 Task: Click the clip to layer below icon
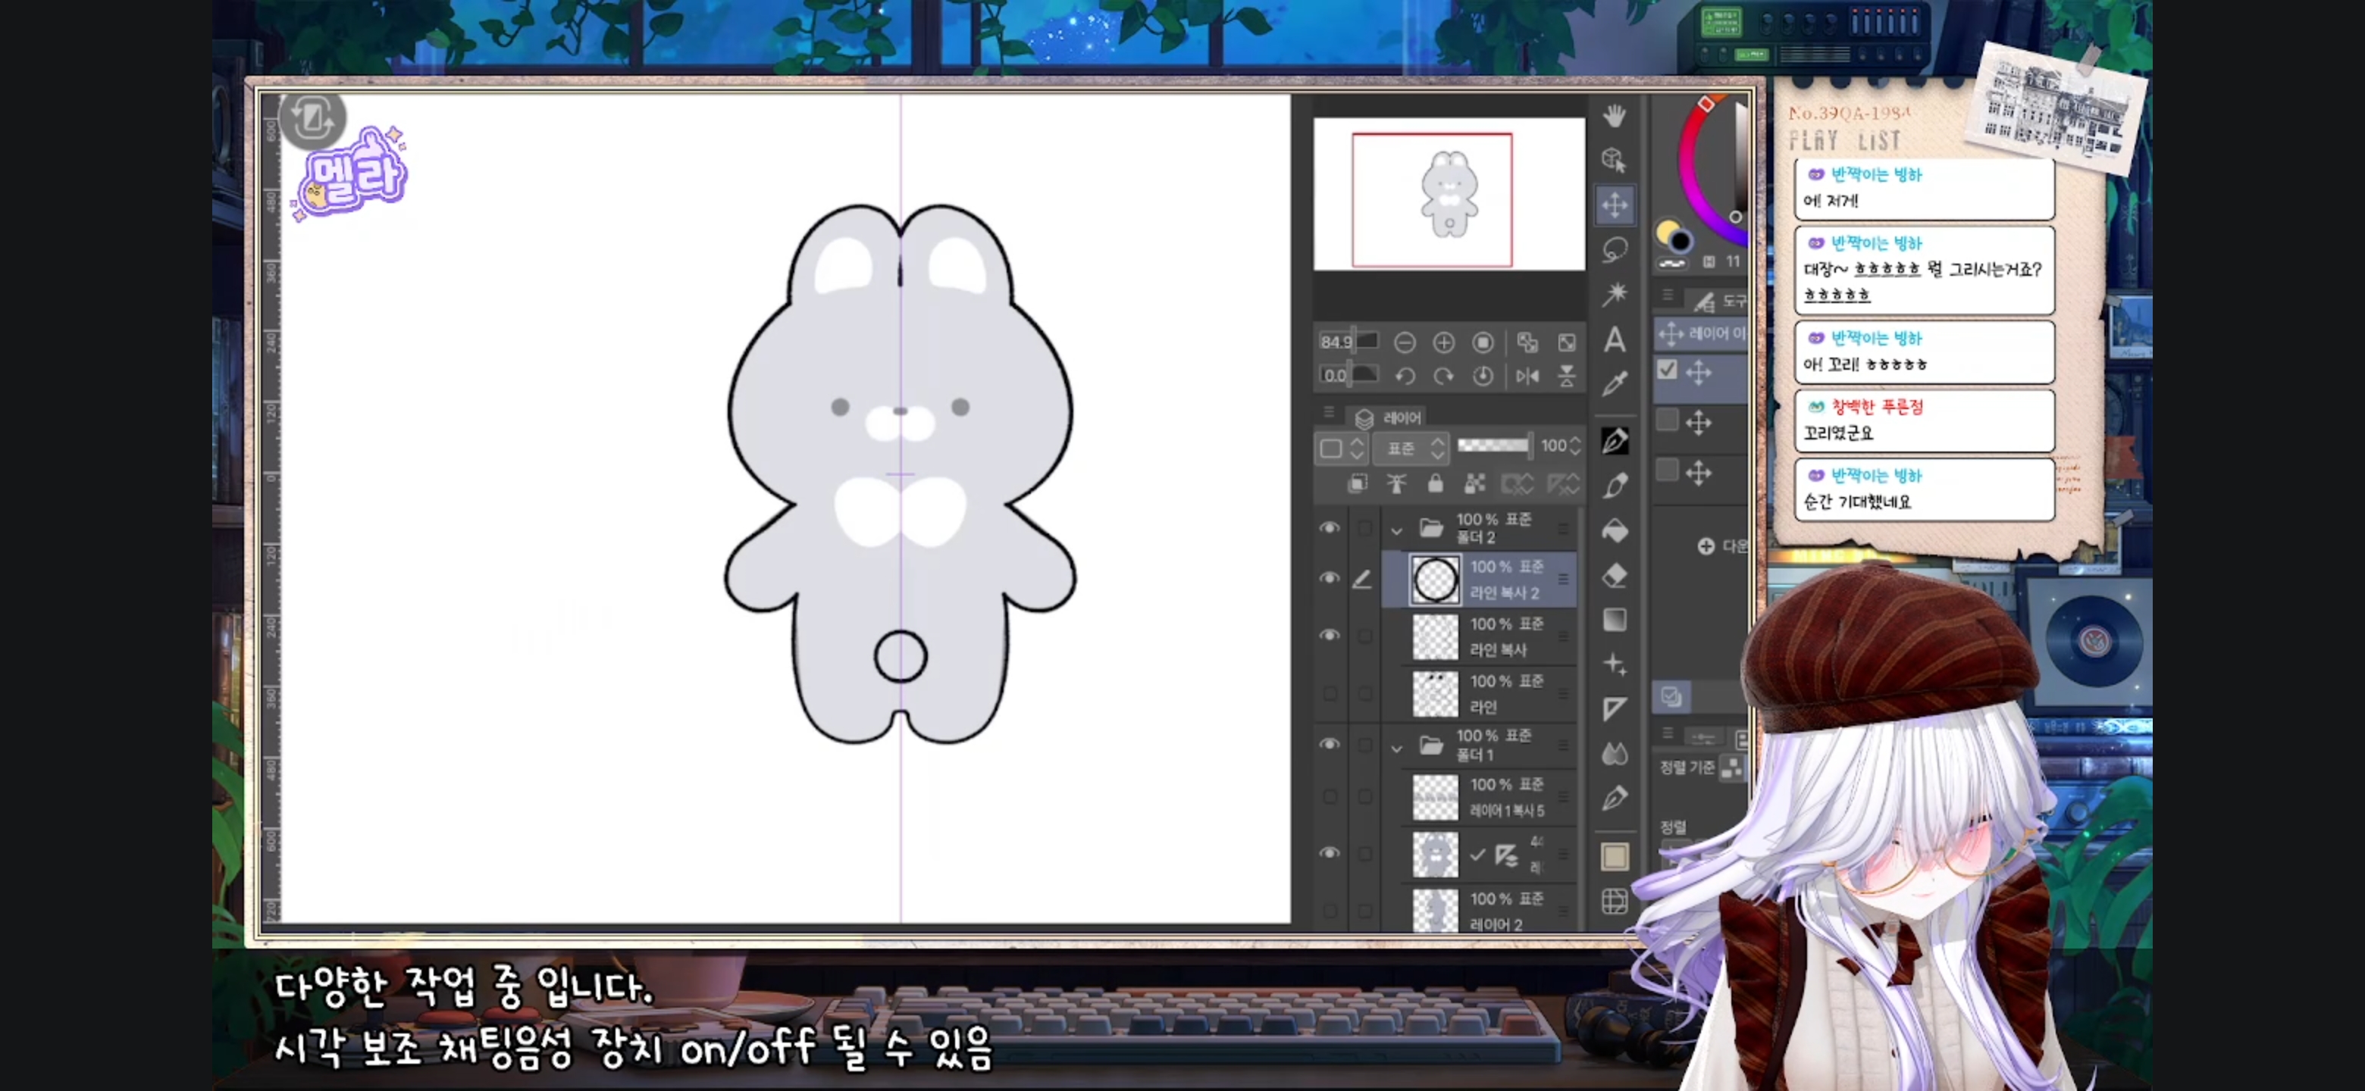[x=1357, y=483]
